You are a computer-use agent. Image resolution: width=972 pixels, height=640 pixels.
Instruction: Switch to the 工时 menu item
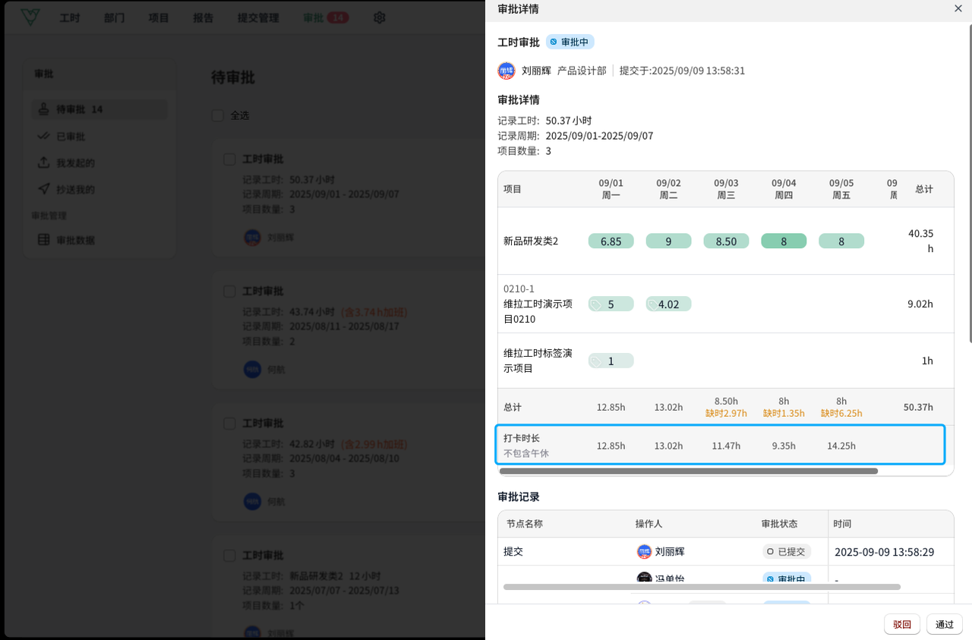70,17
